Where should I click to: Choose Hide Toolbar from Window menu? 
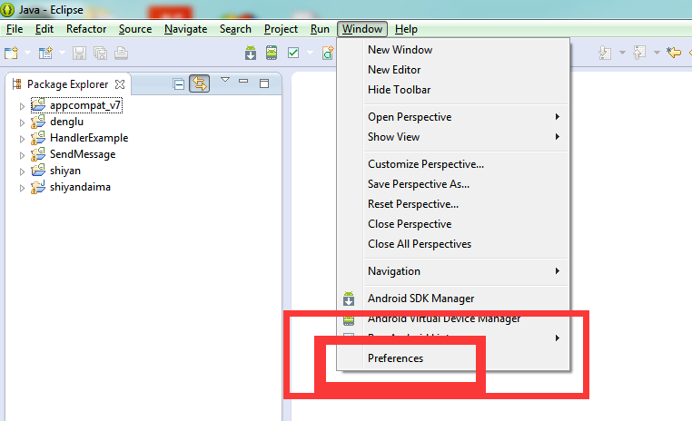tap(454, 90)
